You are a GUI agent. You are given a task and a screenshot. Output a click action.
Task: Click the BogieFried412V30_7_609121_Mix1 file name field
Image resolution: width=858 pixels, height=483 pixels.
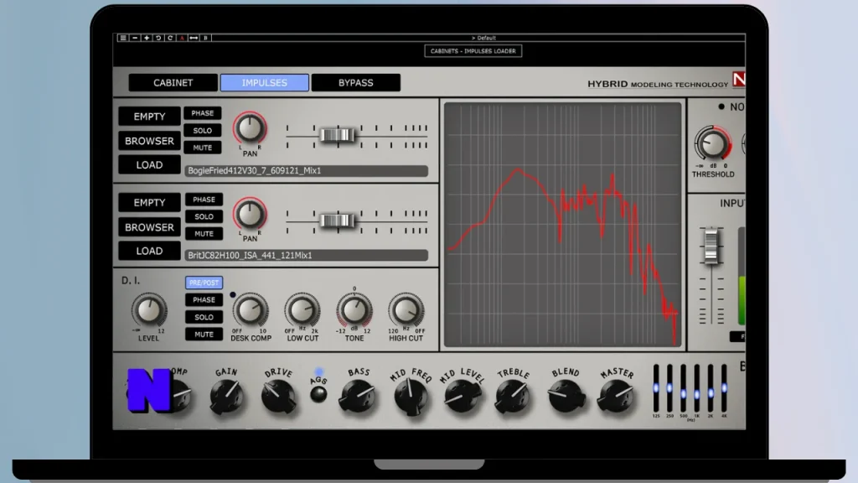[307, 171]
